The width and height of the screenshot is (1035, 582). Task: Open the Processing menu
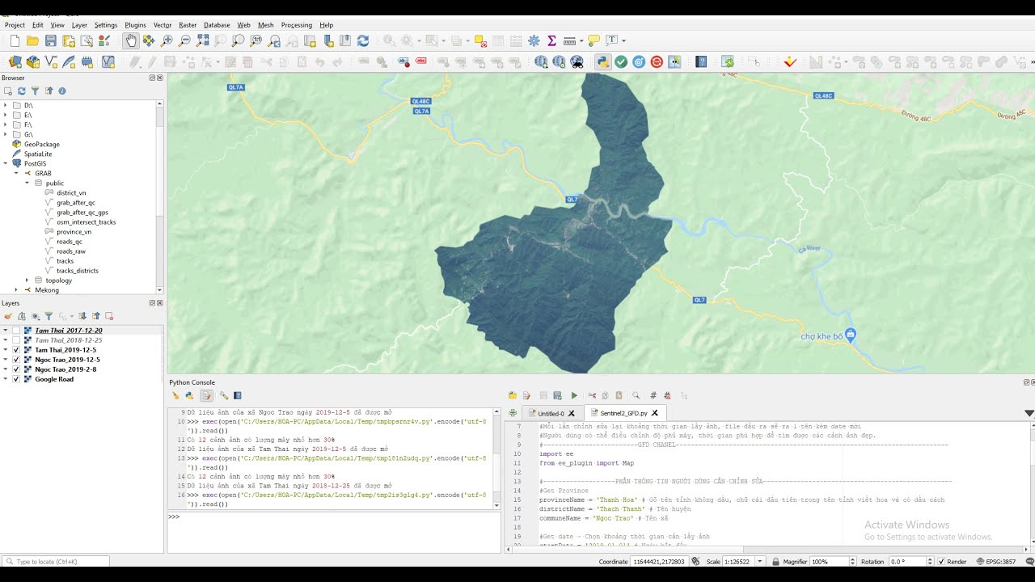click(x=296, y=25)
